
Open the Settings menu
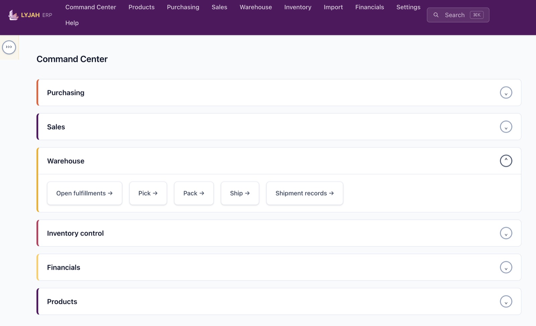[x=408, y=7]
